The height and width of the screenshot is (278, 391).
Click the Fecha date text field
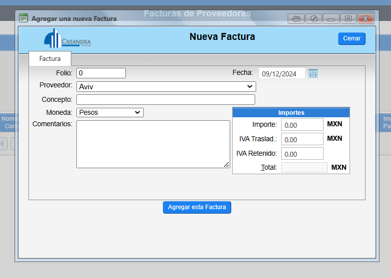pyautogui.click(x=282, y=73)
